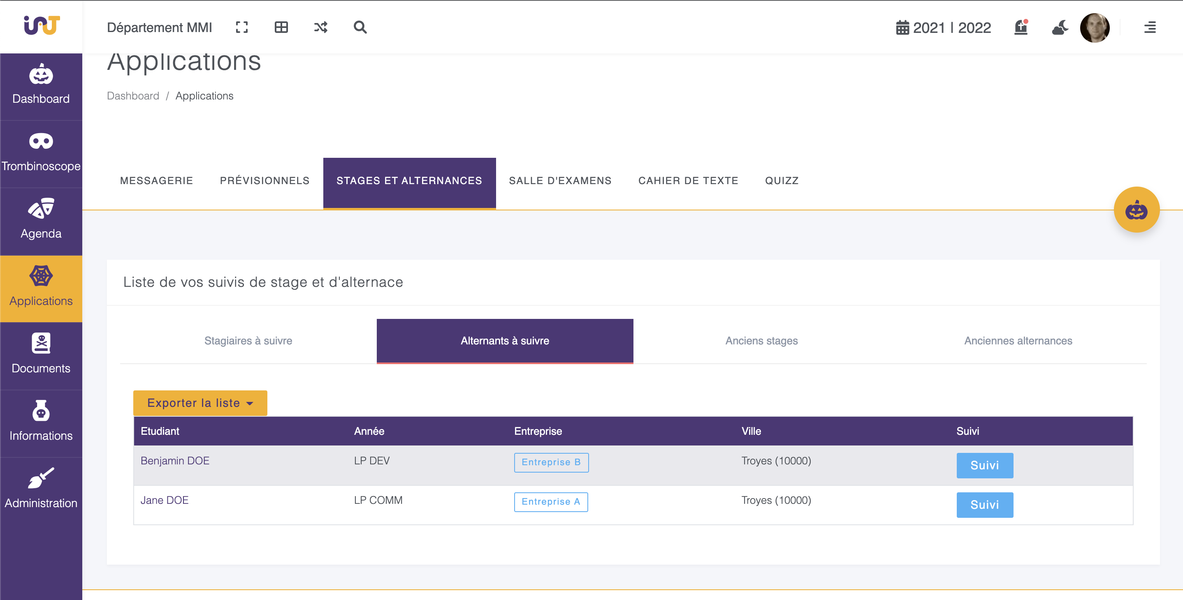Viewport: 1183px width, 600px height.
Task: Open the 2021 | 2022 year selector
Action: (x=944, y=28)
